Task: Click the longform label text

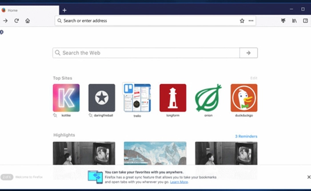Action: [x=173, y=115]
